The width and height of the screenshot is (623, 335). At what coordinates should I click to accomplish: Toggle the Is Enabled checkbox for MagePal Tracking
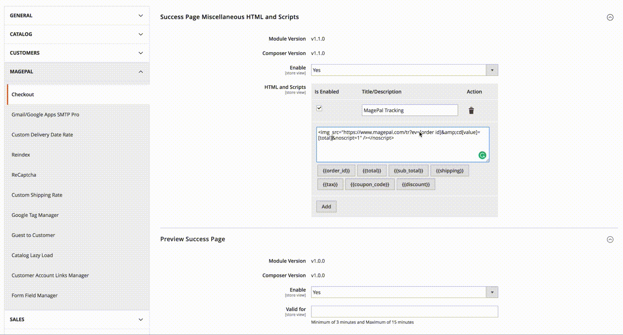(x=319, y=108)
